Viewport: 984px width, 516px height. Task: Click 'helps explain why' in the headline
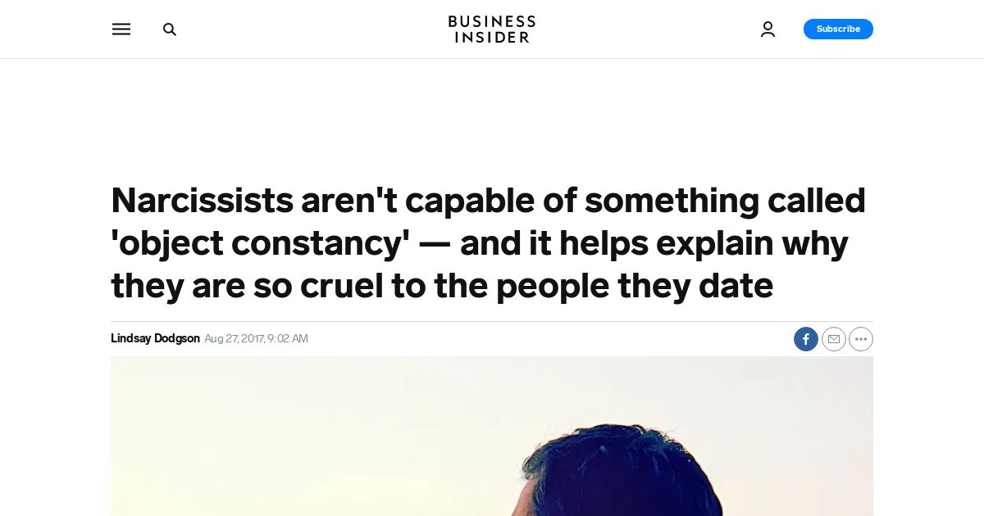[x=704, y=243]
